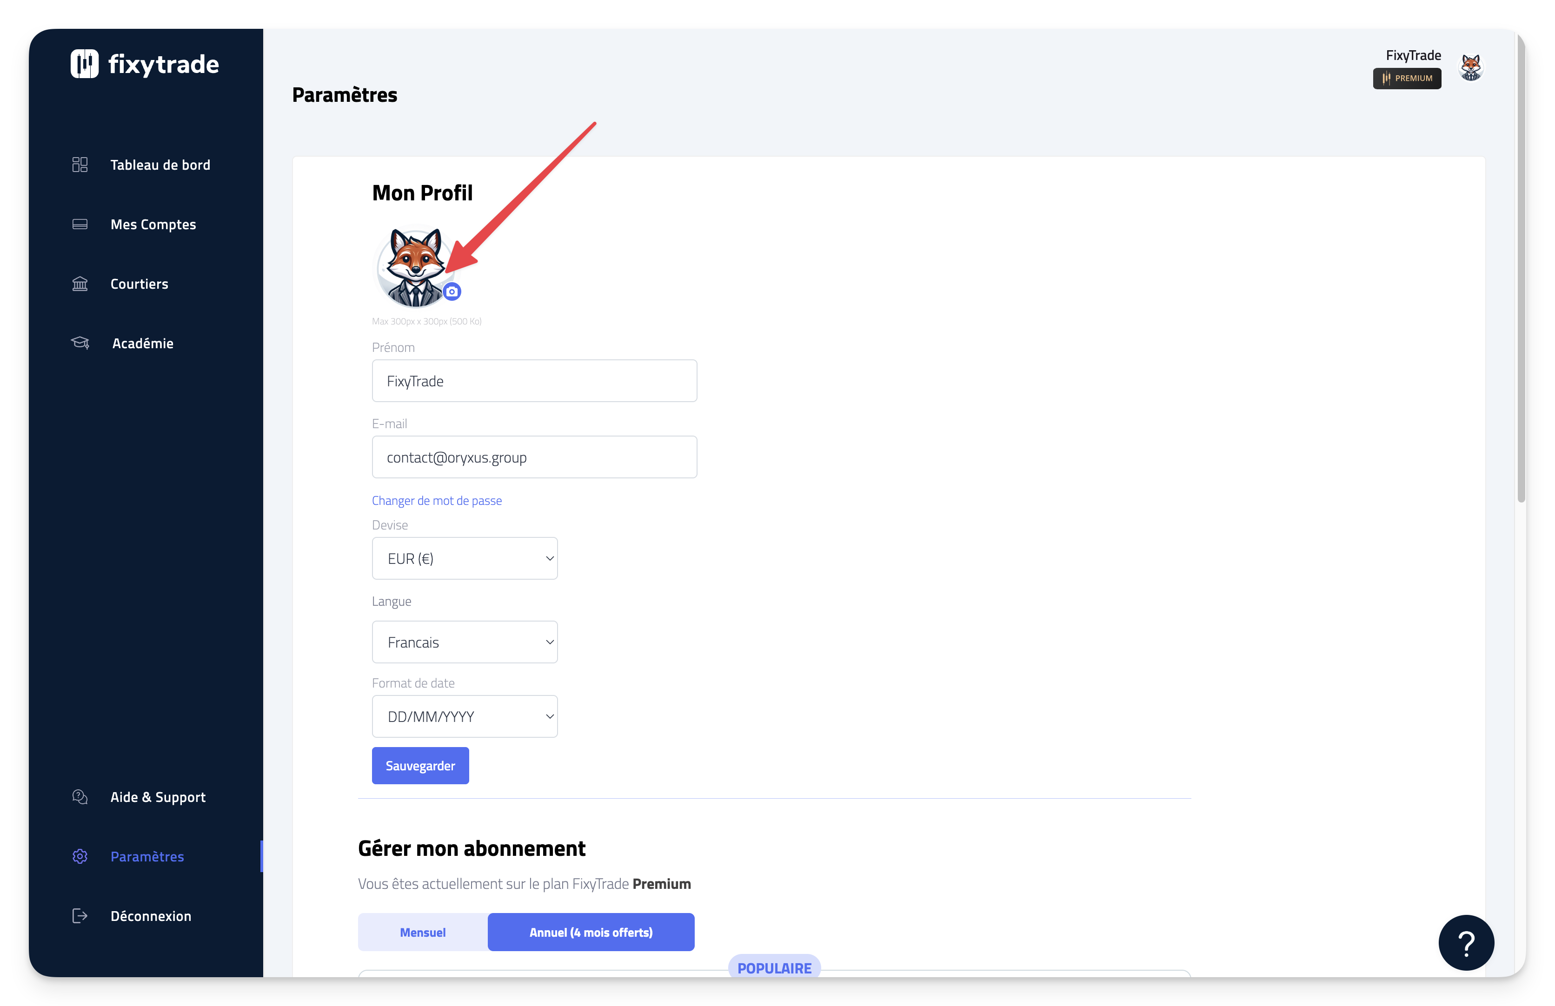Click the fixytrade logo icon
This screenshot has width=1555, height=1006.
click(84, 64)
